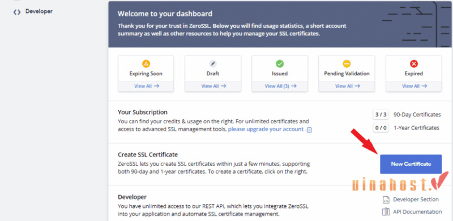Click the API Documentation book icon
The width and height of the screenshot is (453, 221).
(386, 212)
